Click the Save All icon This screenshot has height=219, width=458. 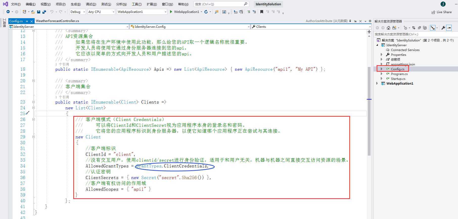44,12
